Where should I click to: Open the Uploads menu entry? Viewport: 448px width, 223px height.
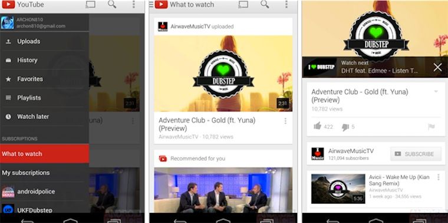[44, 41]
